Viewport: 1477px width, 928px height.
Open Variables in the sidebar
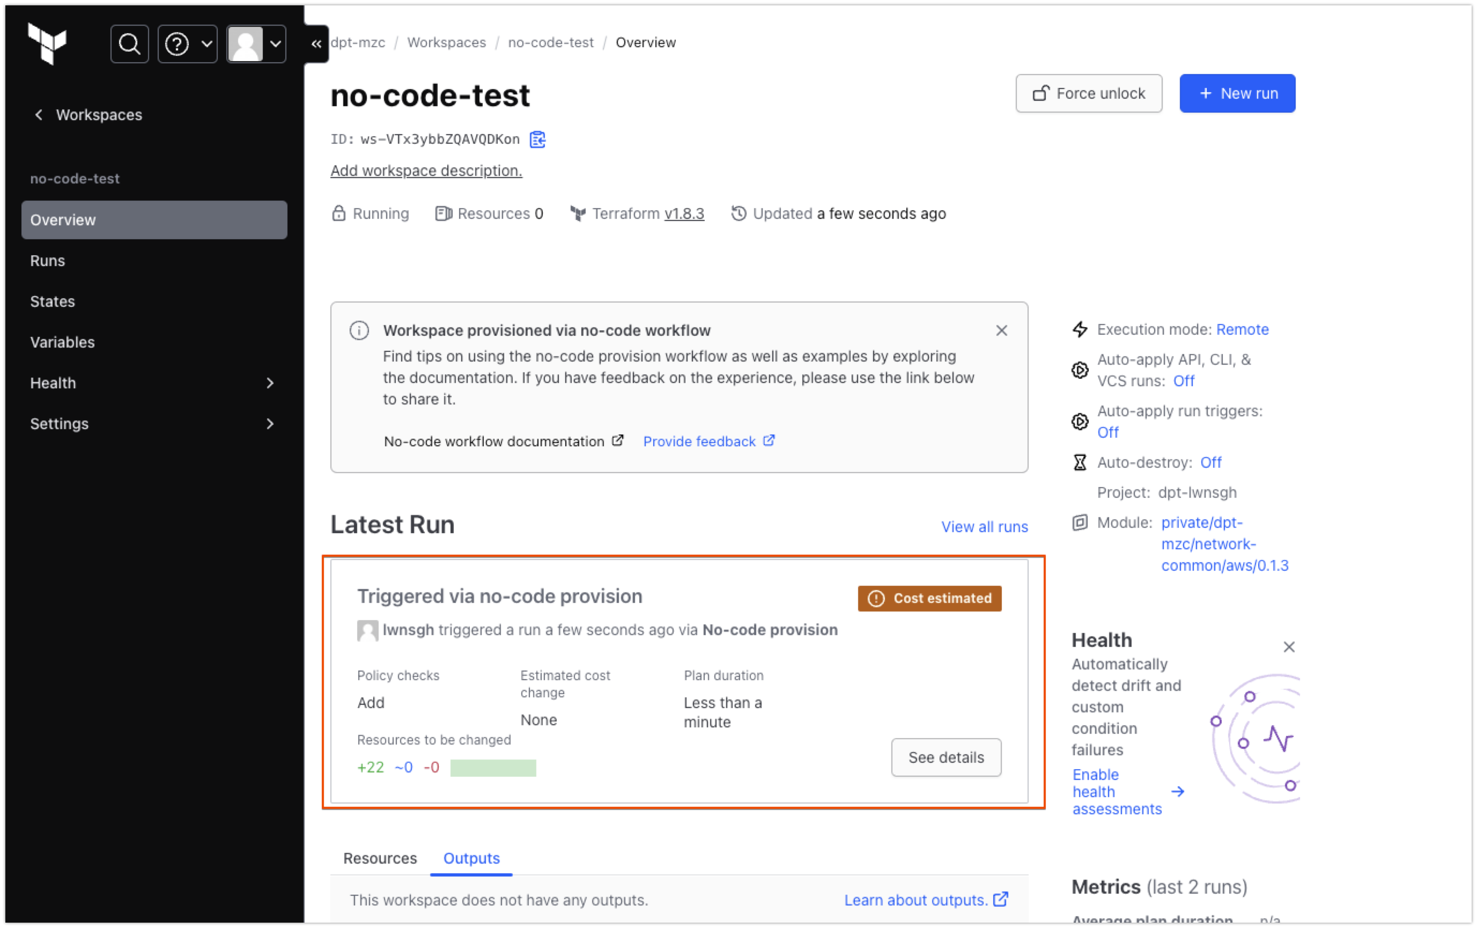(62, 342)
